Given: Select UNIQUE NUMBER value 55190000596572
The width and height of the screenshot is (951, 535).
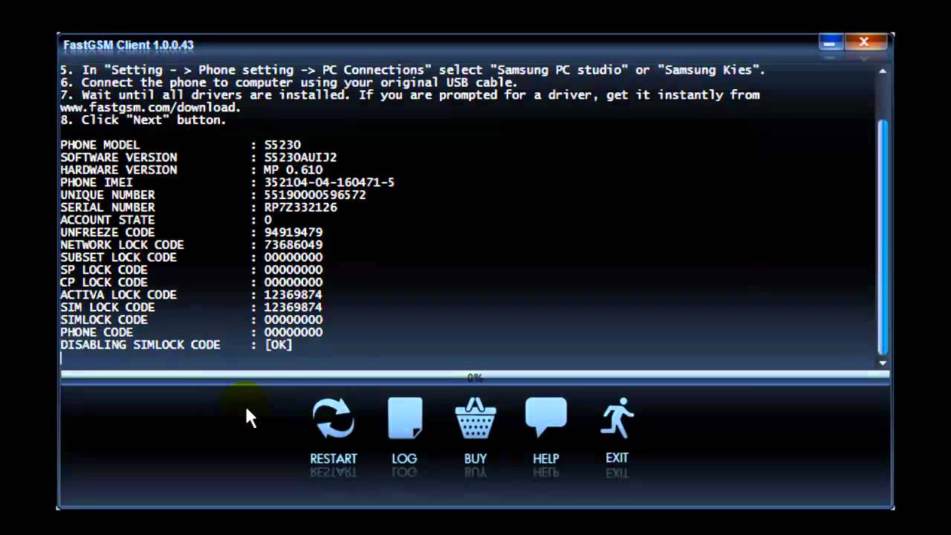Looking at the screenshot, I should point(315,195).
